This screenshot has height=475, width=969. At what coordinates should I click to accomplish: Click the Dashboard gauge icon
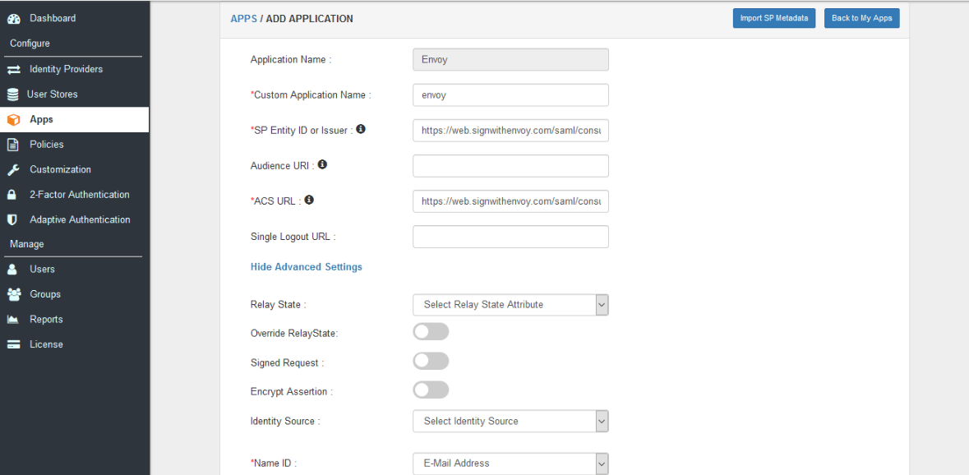click(x=14, y=19)
